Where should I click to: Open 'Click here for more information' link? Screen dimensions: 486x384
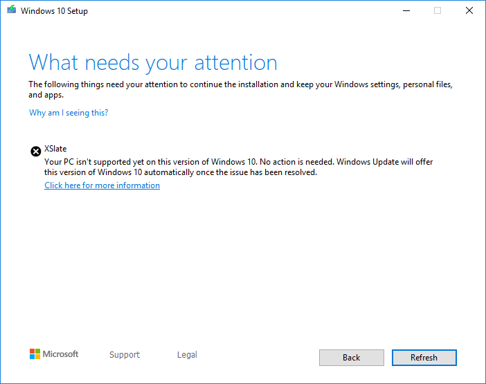point(102,185)
